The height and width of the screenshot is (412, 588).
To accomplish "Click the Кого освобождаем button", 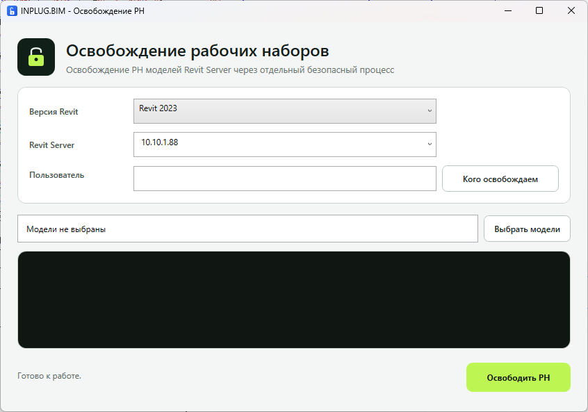I will (500, 179).
